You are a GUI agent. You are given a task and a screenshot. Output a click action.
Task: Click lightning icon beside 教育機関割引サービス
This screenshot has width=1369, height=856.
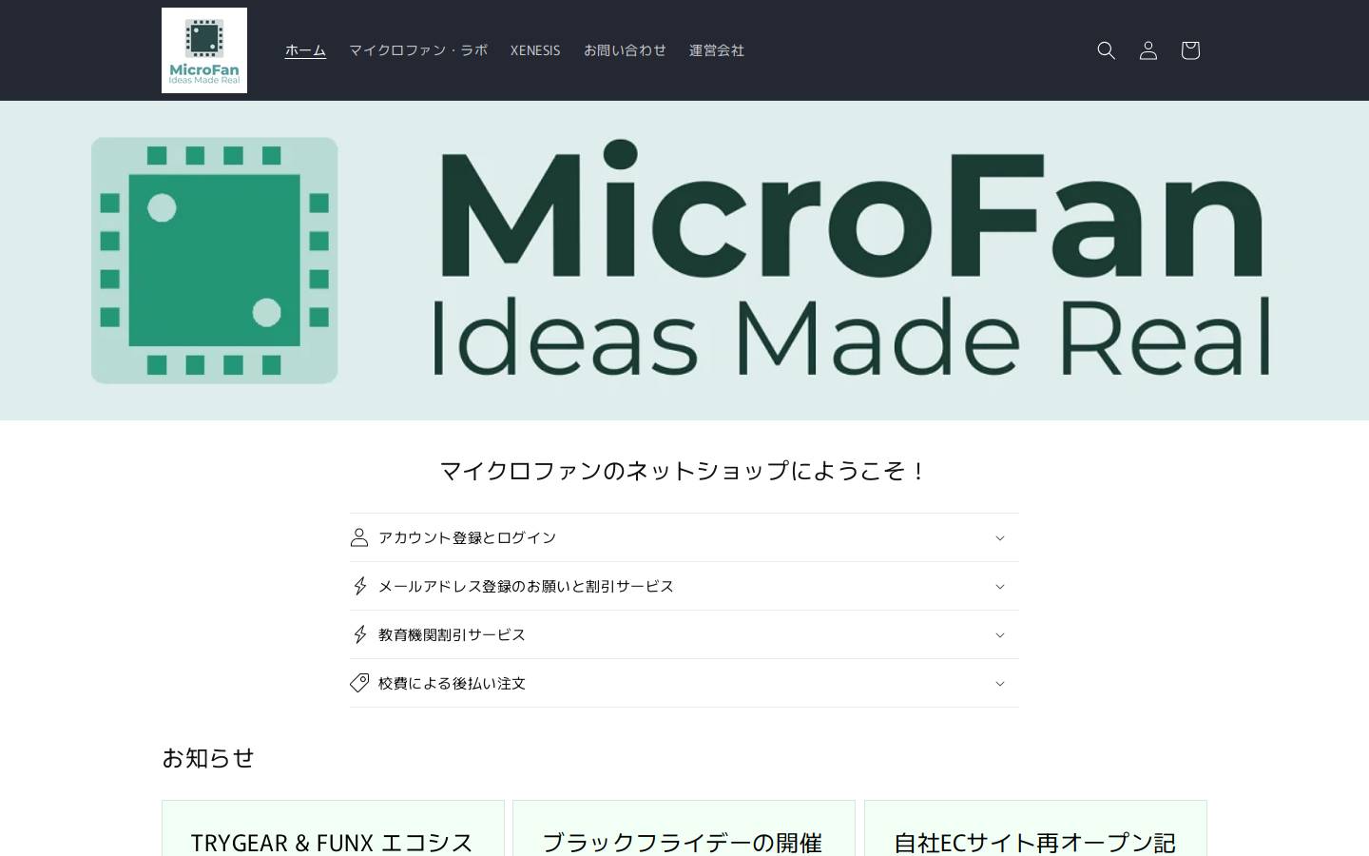(x=359, y=634)
